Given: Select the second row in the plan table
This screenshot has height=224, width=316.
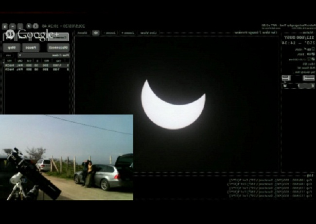Looking at the screenshot, I should pyautogui.click(x=37, y=69).
